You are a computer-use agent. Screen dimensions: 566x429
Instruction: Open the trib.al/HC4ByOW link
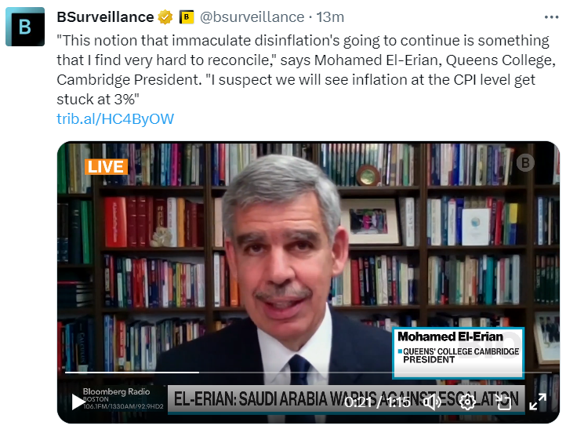pyautogui.click(x=115, y=119)
